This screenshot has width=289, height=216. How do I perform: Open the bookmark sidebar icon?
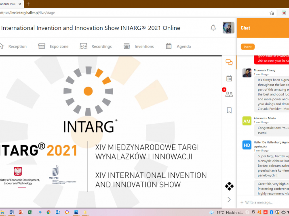[x=229, y=110]
